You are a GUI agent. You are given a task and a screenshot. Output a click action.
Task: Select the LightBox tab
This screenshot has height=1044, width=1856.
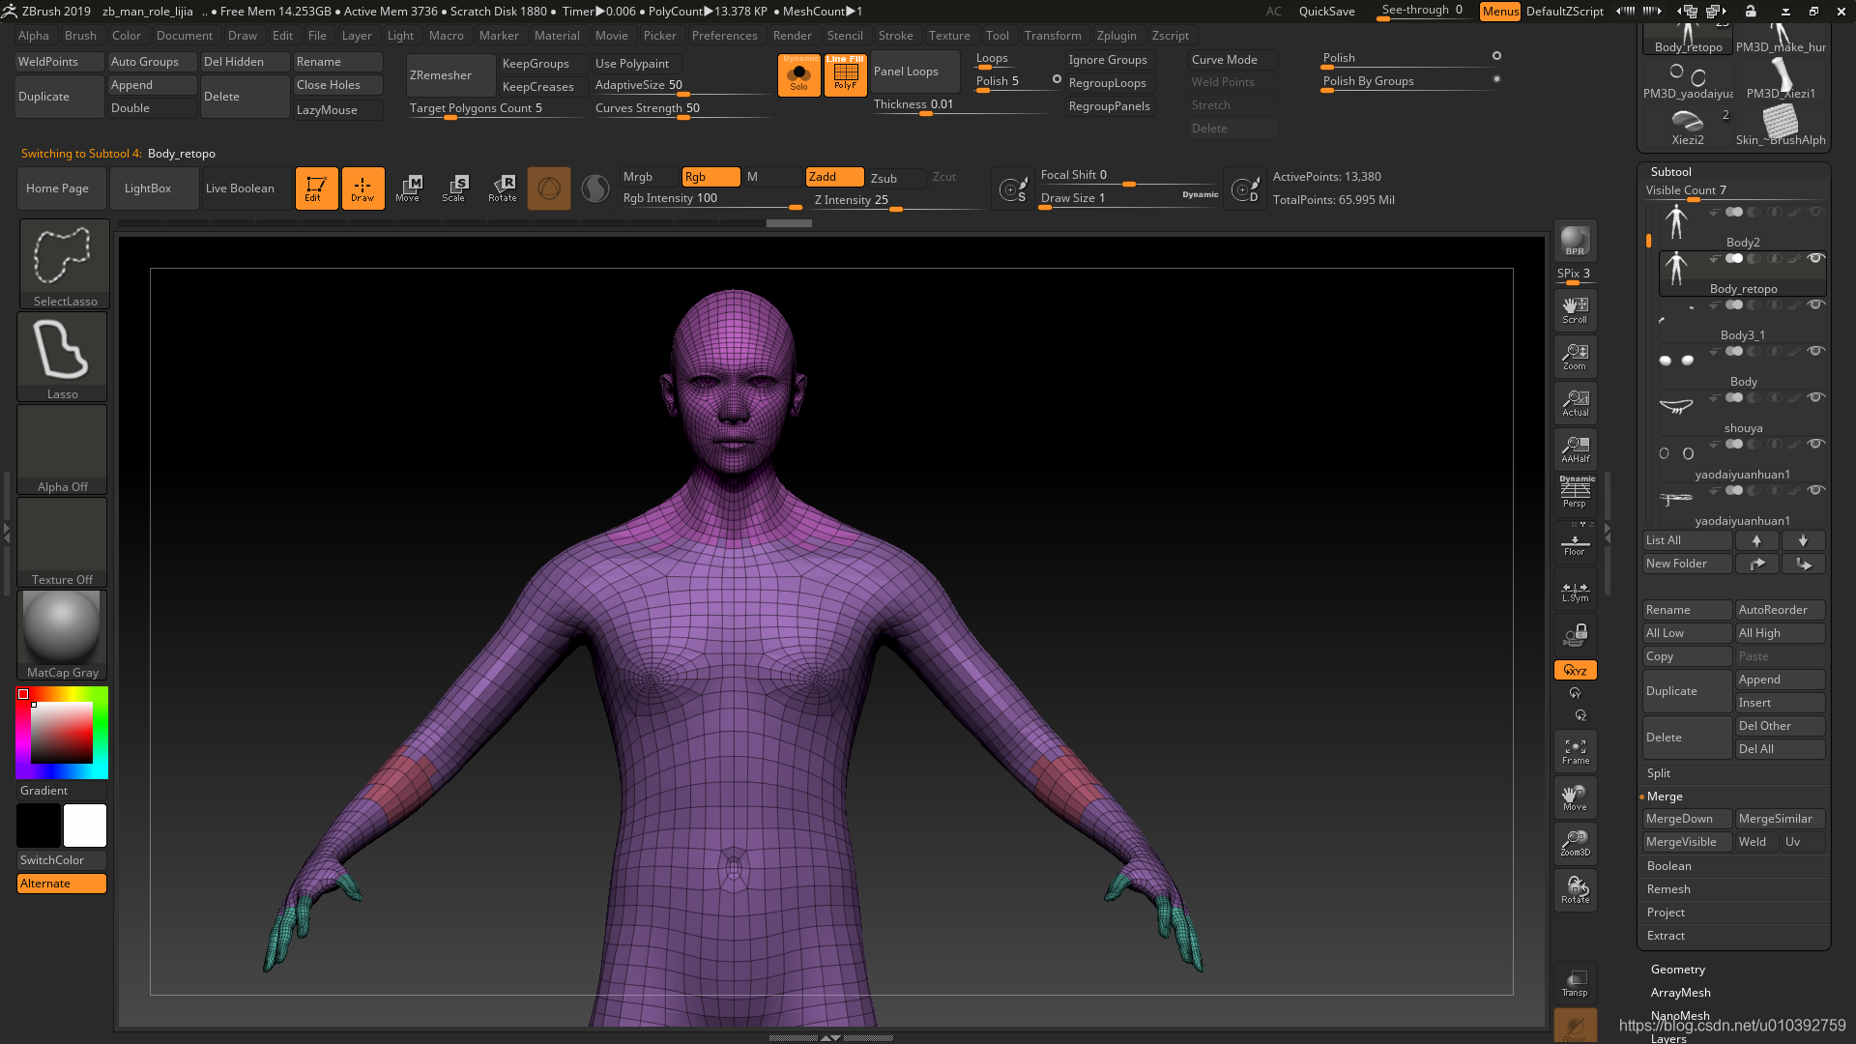147,188
